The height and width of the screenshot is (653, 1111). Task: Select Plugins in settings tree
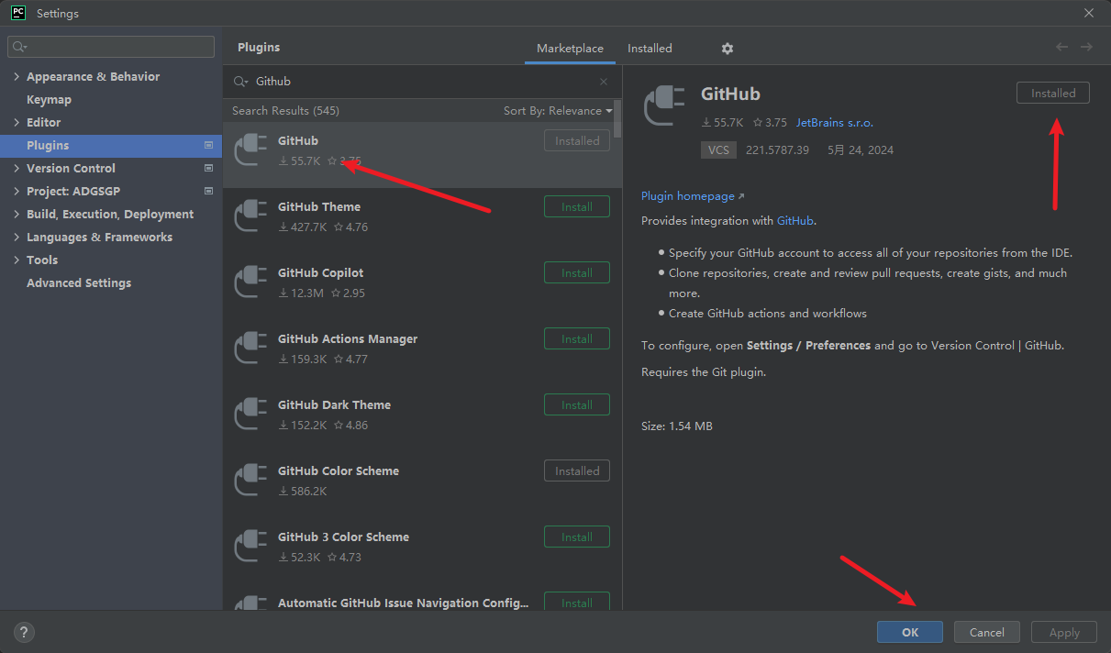[x=111, y=146]
